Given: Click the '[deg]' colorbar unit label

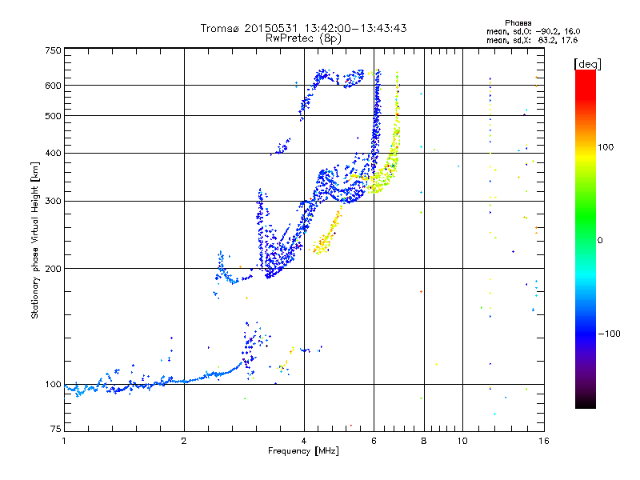Looking at the screenshot, I should click(x=587, y=64).
